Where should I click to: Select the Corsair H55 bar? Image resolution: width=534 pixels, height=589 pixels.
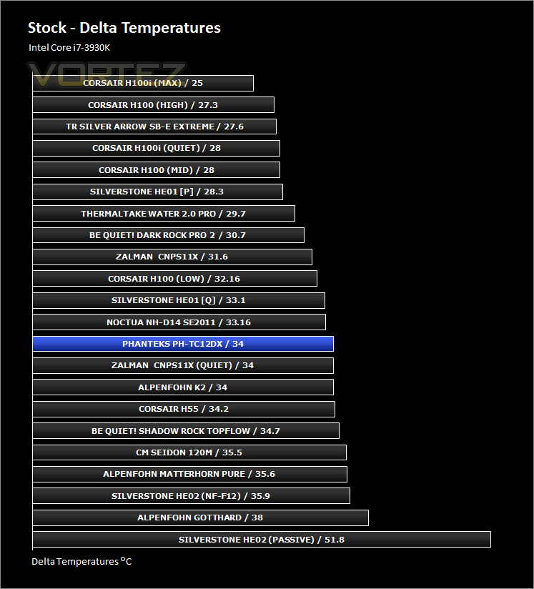184,409
